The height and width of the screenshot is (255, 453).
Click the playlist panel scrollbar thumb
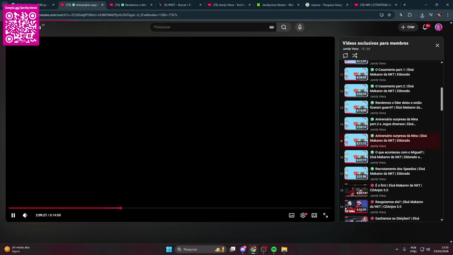tap(442, 99)
